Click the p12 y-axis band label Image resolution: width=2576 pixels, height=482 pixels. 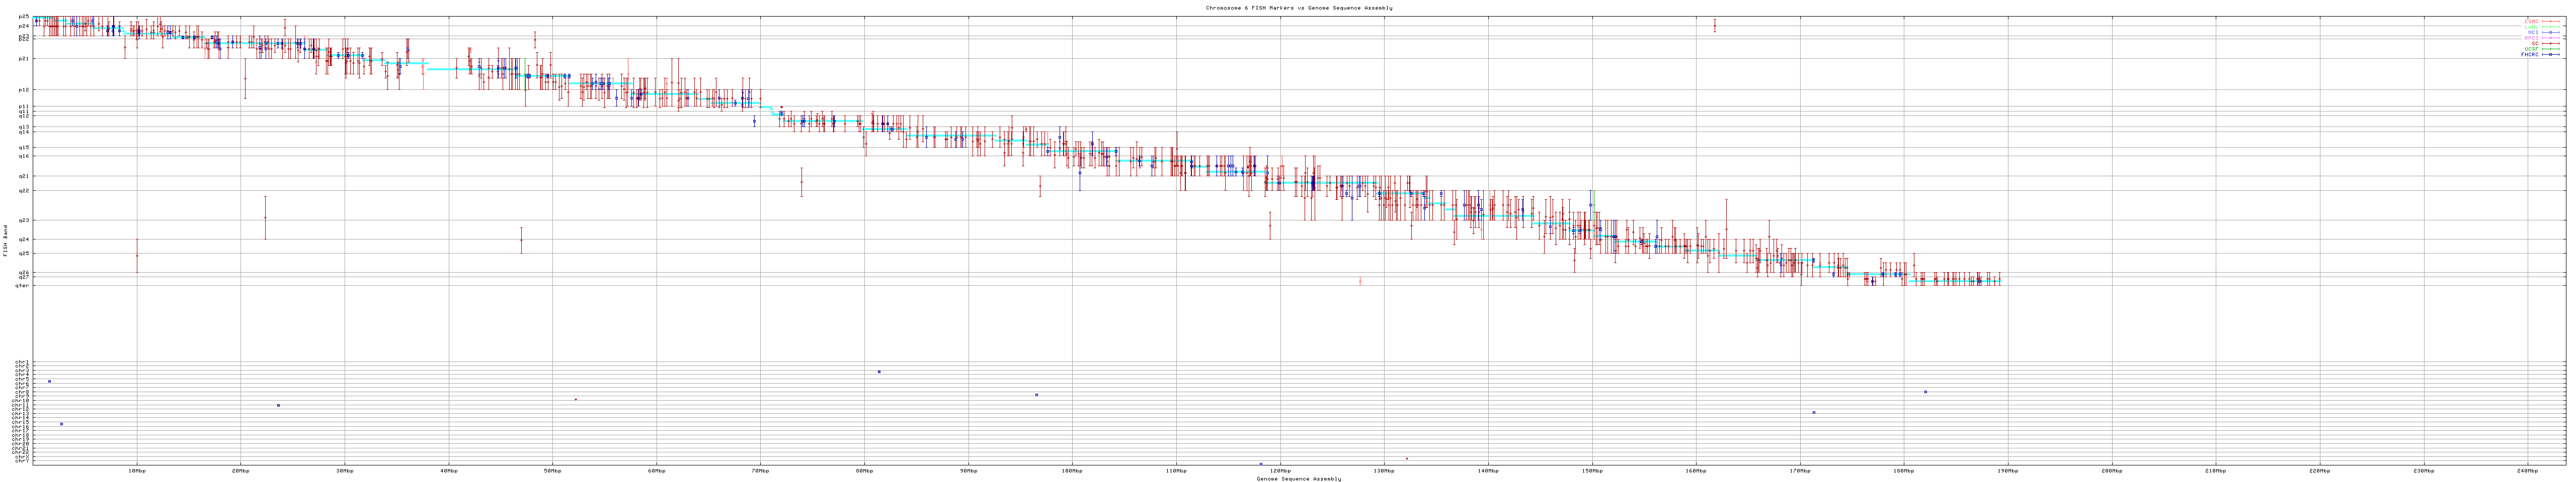(x=23, y=90)
